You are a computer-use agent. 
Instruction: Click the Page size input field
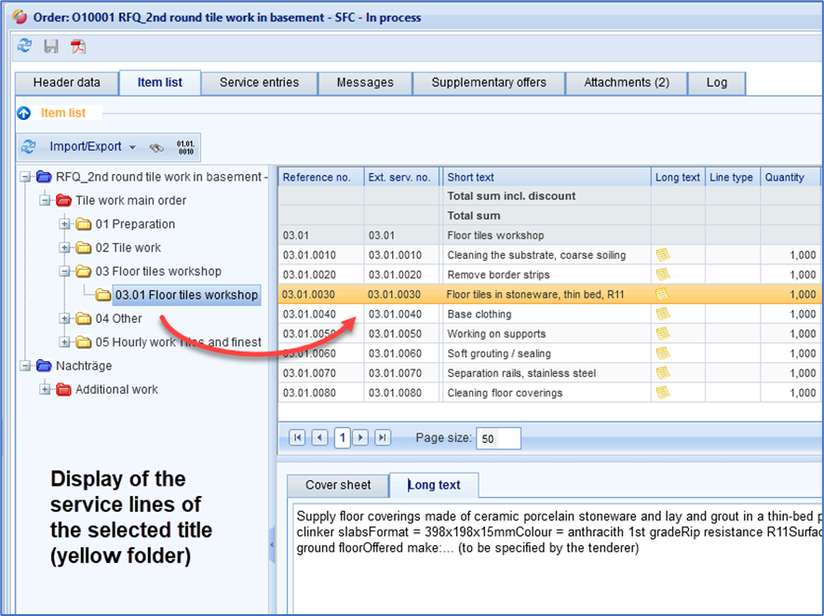tap(498, 438)
